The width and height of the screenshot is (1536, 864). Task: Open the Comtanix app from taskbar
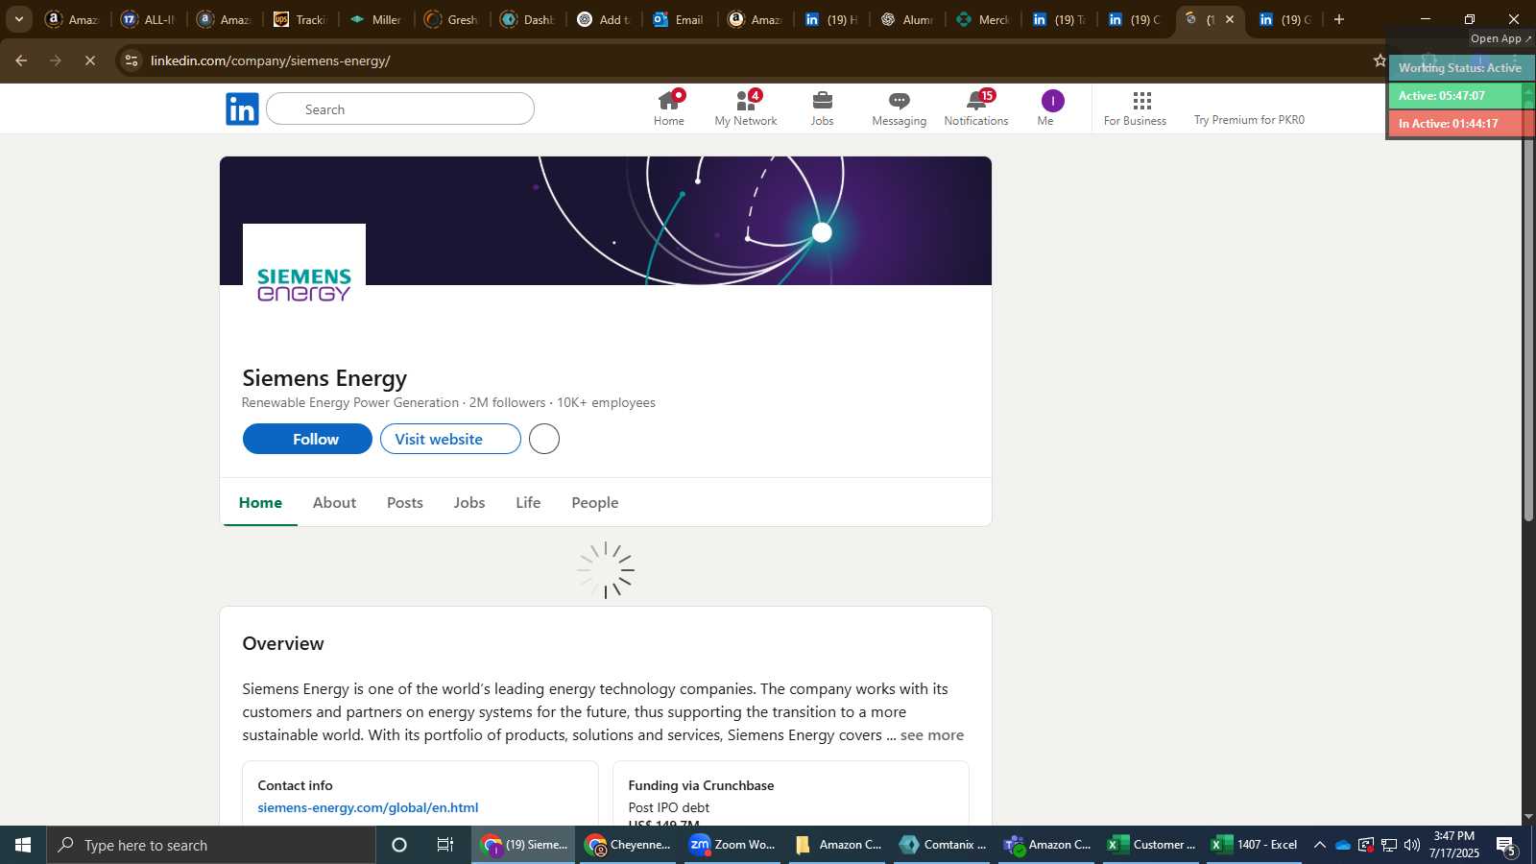(943, 845)
